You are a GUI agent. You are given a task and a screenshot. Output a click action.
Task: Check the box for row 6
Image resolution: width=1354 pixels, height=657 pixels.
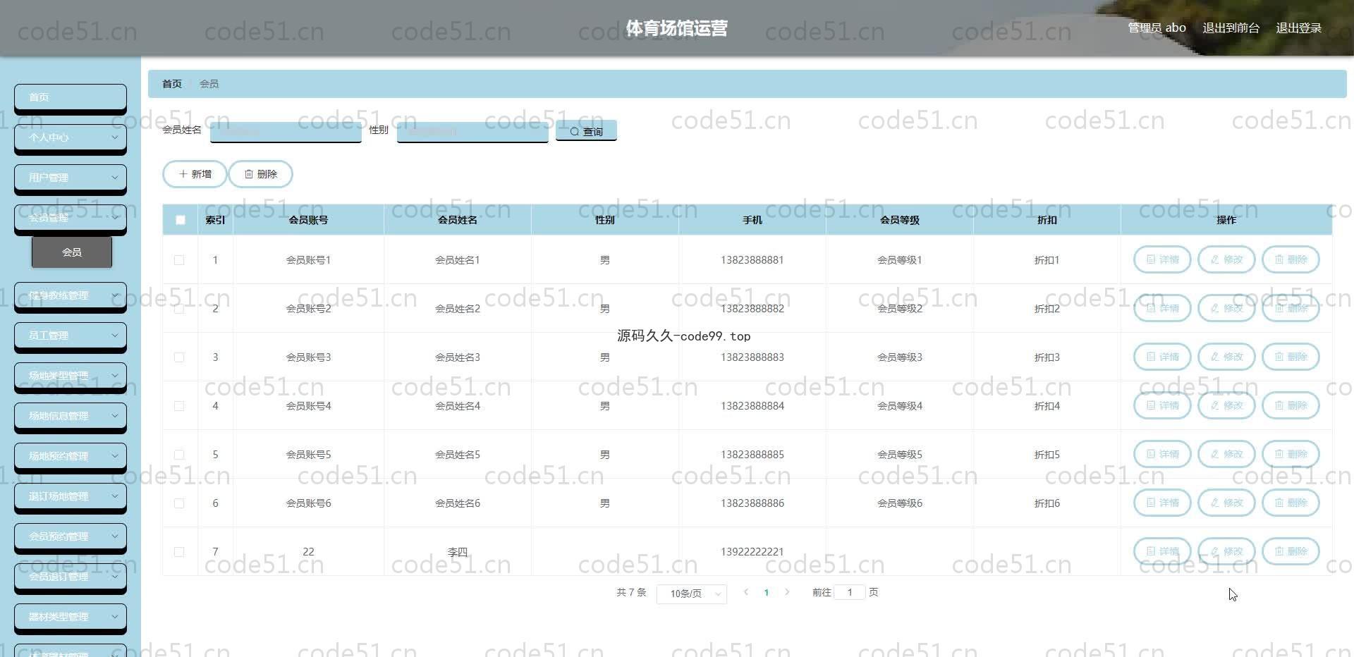point(179,503)
